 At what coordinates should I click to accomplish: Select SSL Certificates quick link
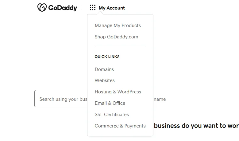coord(112,115)
